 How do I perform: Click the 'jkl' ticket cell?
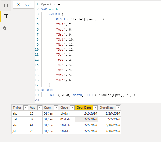point(20,131)
